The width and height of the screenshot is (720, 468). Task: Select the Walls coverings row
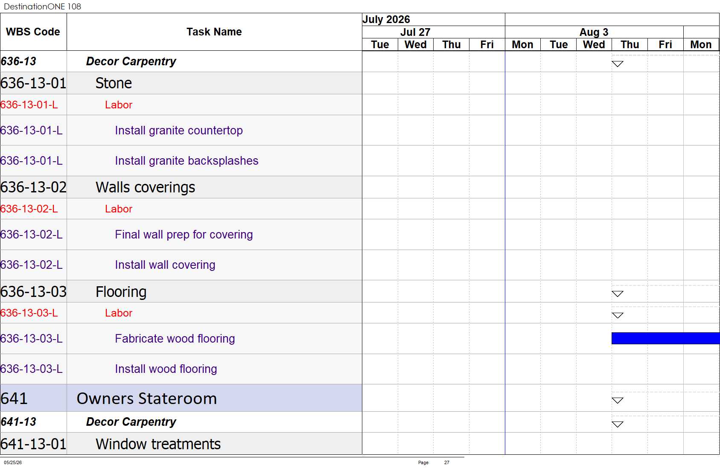click(x=181, y=187)
